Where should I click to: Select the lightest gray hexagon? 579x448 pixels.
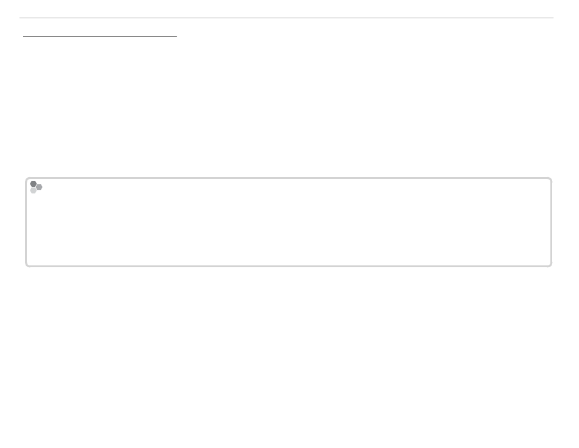point(34,191)
